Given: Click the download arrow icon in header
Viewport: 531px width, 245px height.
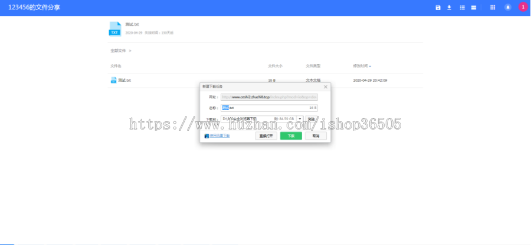Looking at the screenshot, I should tap(449, 8).
